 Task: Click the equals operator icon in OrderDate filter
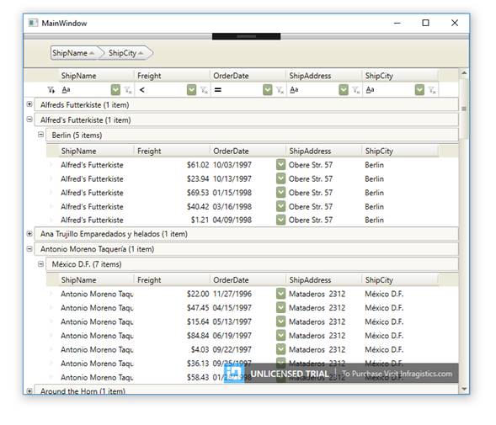(217, 90)
